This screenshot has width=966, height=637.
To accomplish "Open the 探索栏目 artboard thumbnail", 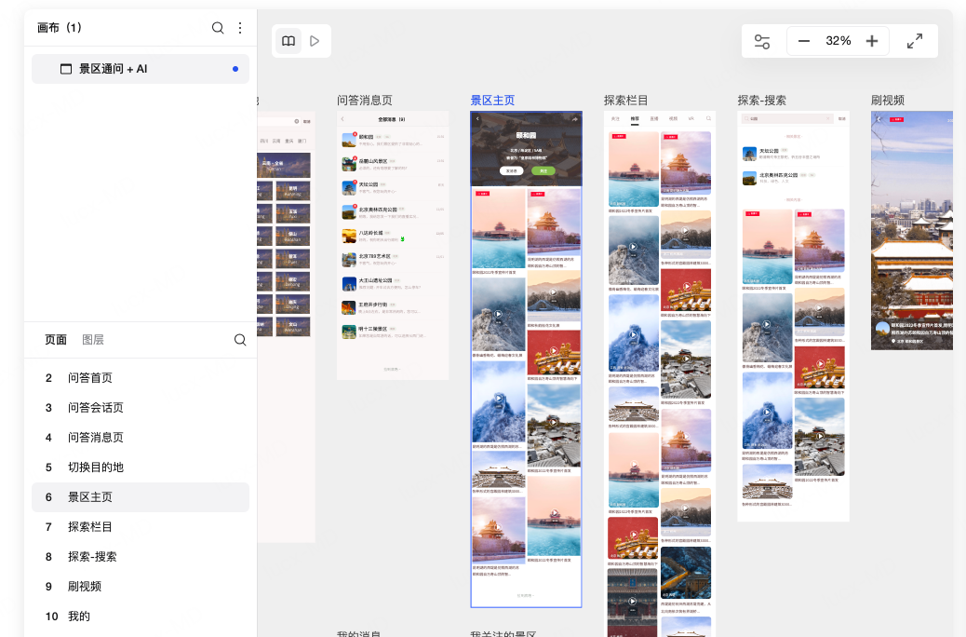I will click(660, 373).
